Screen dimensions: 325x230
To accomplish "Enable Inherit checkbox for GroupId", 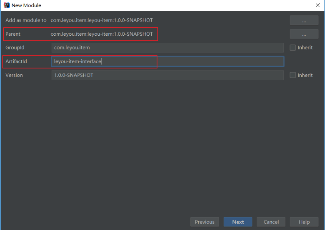I will coord(292,48).
